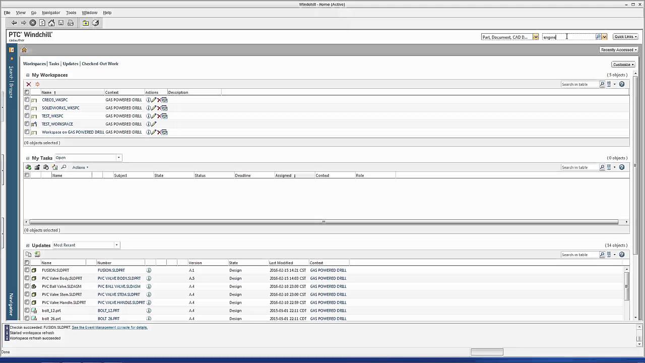View information for CREO3_WKSPC

click(149, 100)
